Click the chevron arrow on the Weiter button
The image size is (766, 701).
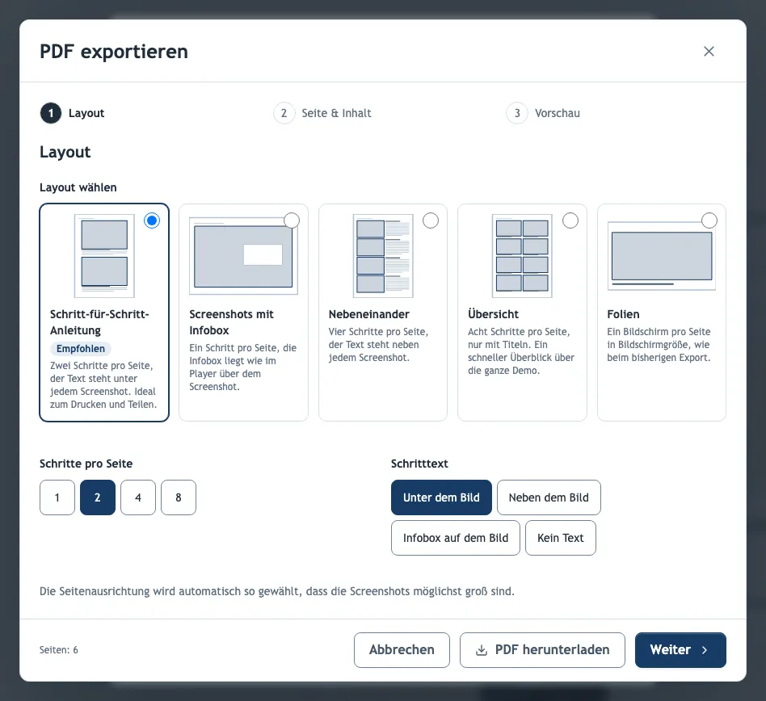pos(705,650)
